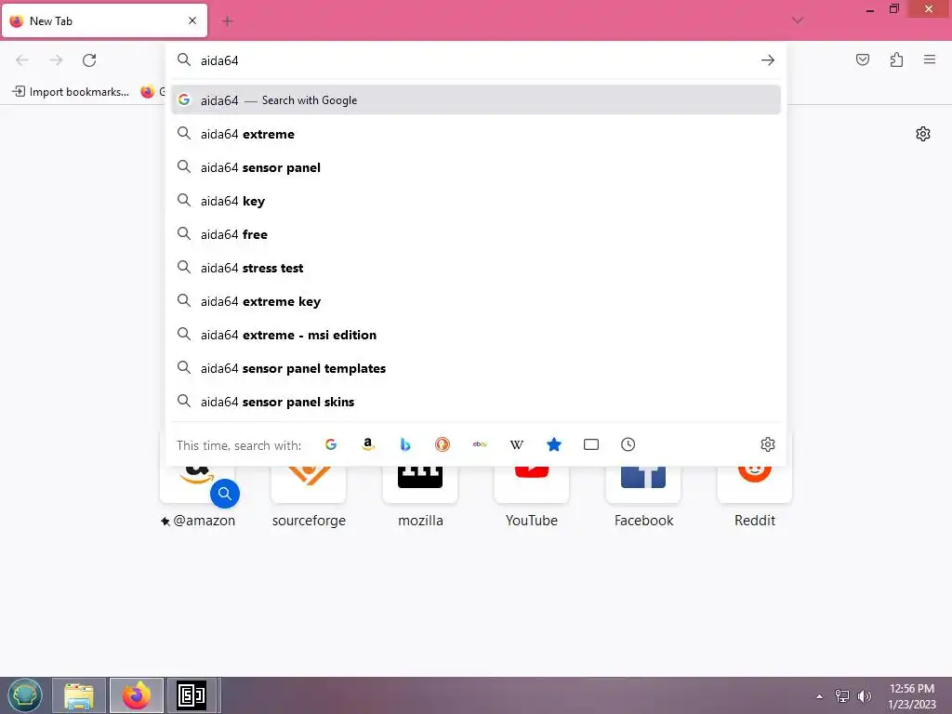
Task: Open the Facebook shortcut tile
Action: (x=643, y=485)
